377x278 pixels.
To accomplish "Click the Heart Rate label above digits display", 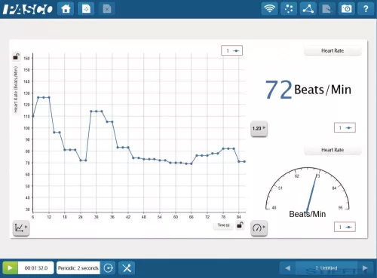I will (333, 50).
